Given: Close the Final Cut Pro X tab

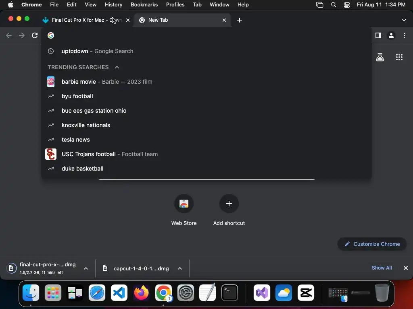Looking at the screenshot, I should (128, 20).
